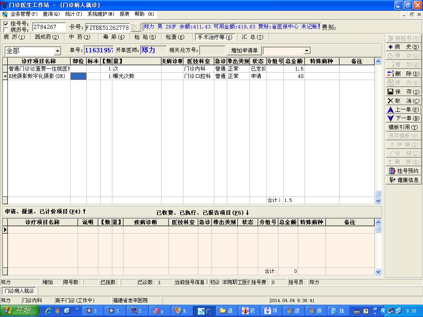
Task: Open 病史 medical history
Action: 403,47
